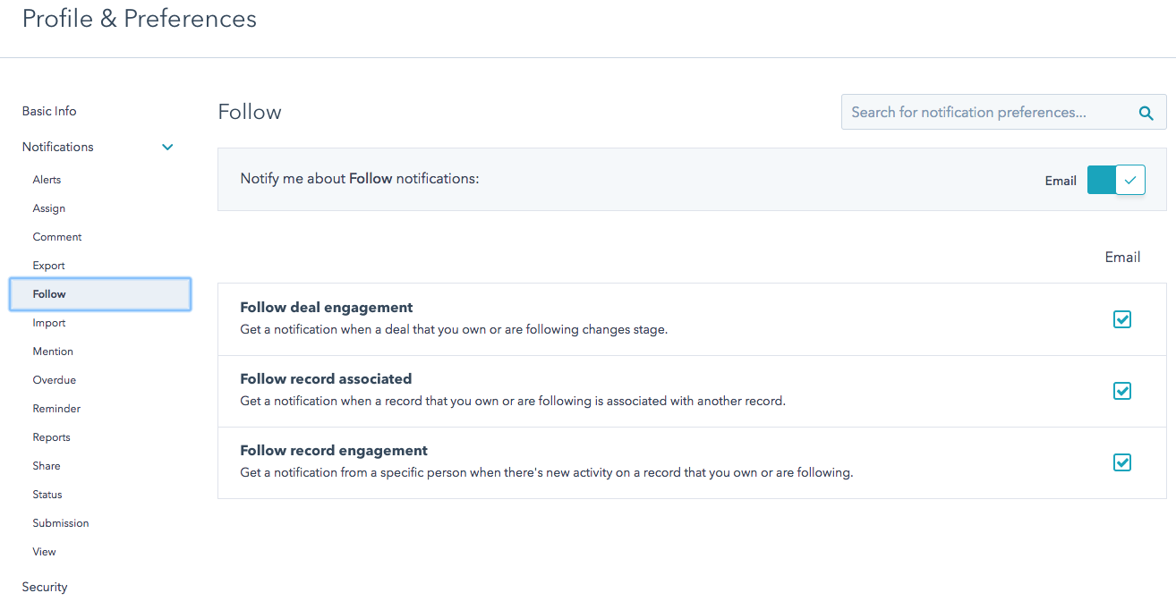The image size is (1176, 610).
Task: Toggle the Follow record engagement Email checkbox
Action: click(1122, 462)
